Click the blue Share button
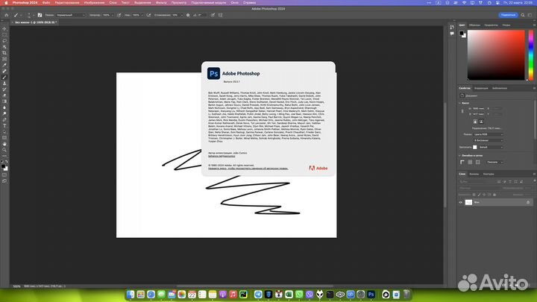Screen dimensions: 537x302 (x=508, y=15)
